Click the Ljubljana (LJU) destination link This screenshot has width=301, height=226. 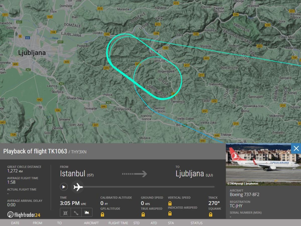click(194, 174)
